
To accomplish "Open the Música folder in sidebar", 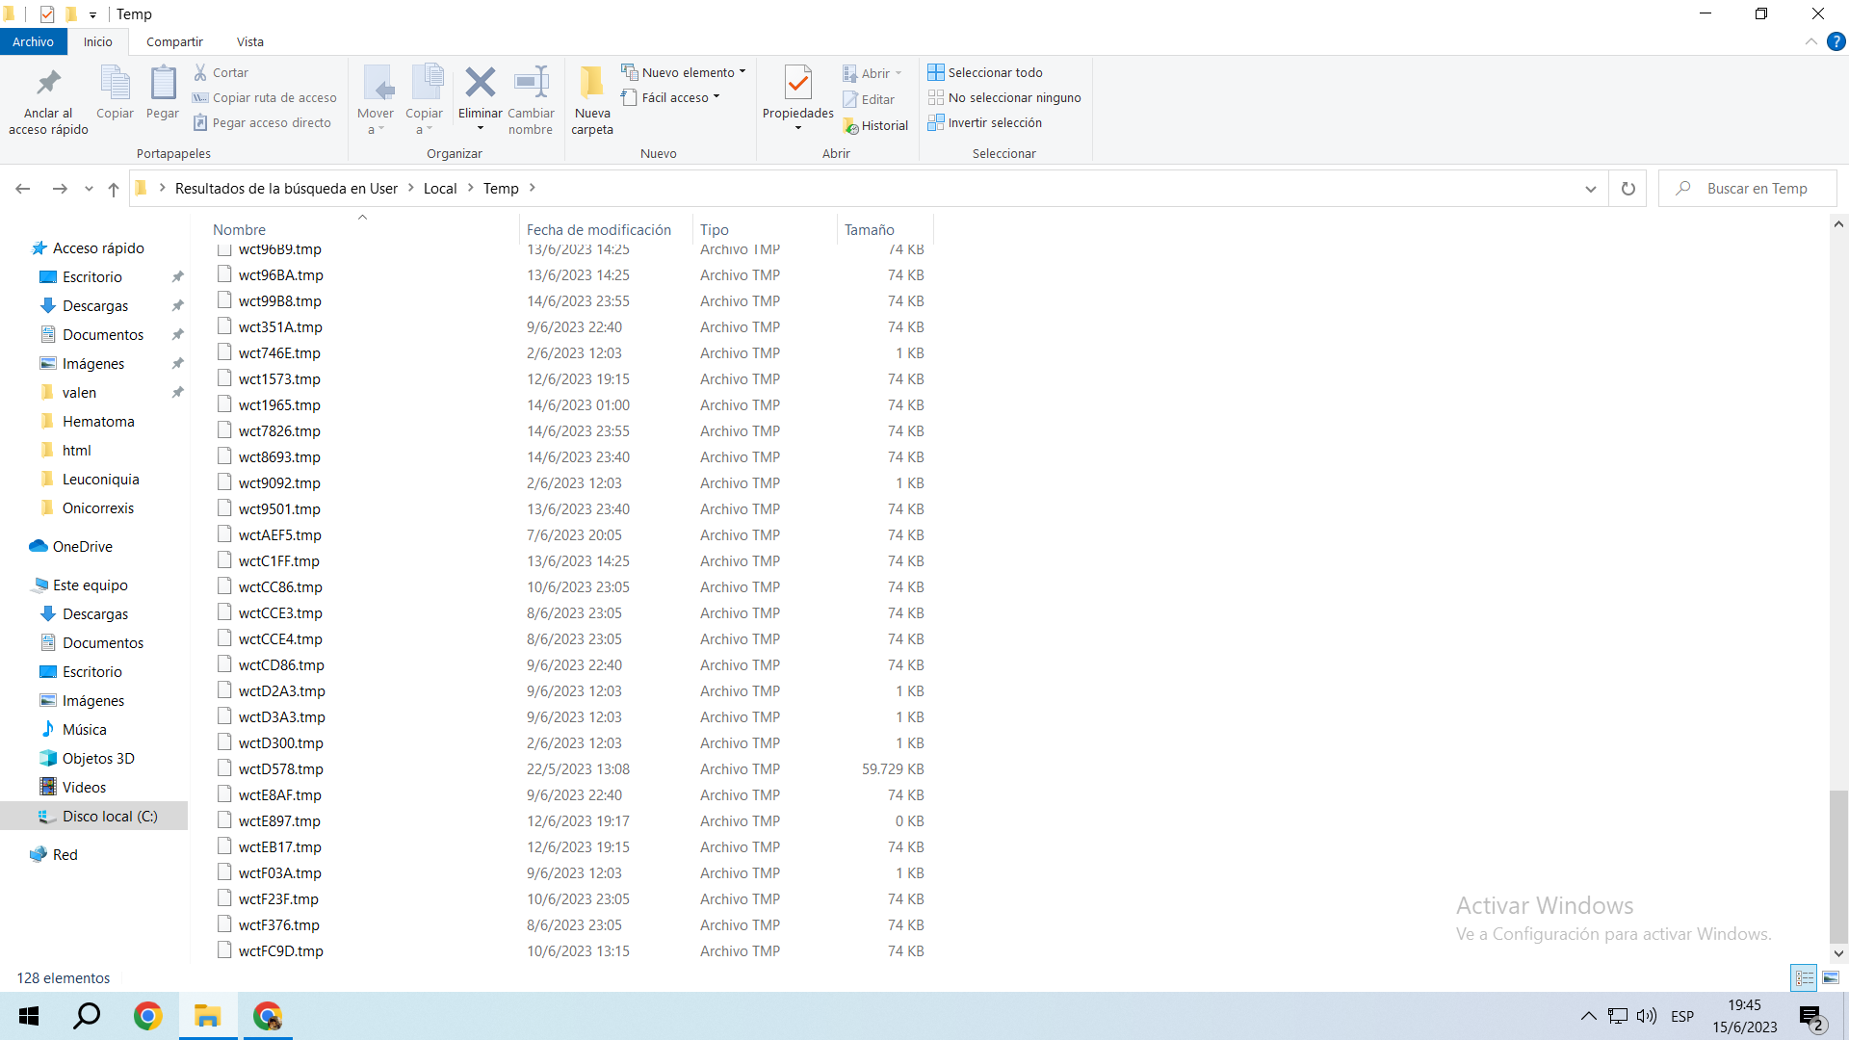I will (84, 729).
